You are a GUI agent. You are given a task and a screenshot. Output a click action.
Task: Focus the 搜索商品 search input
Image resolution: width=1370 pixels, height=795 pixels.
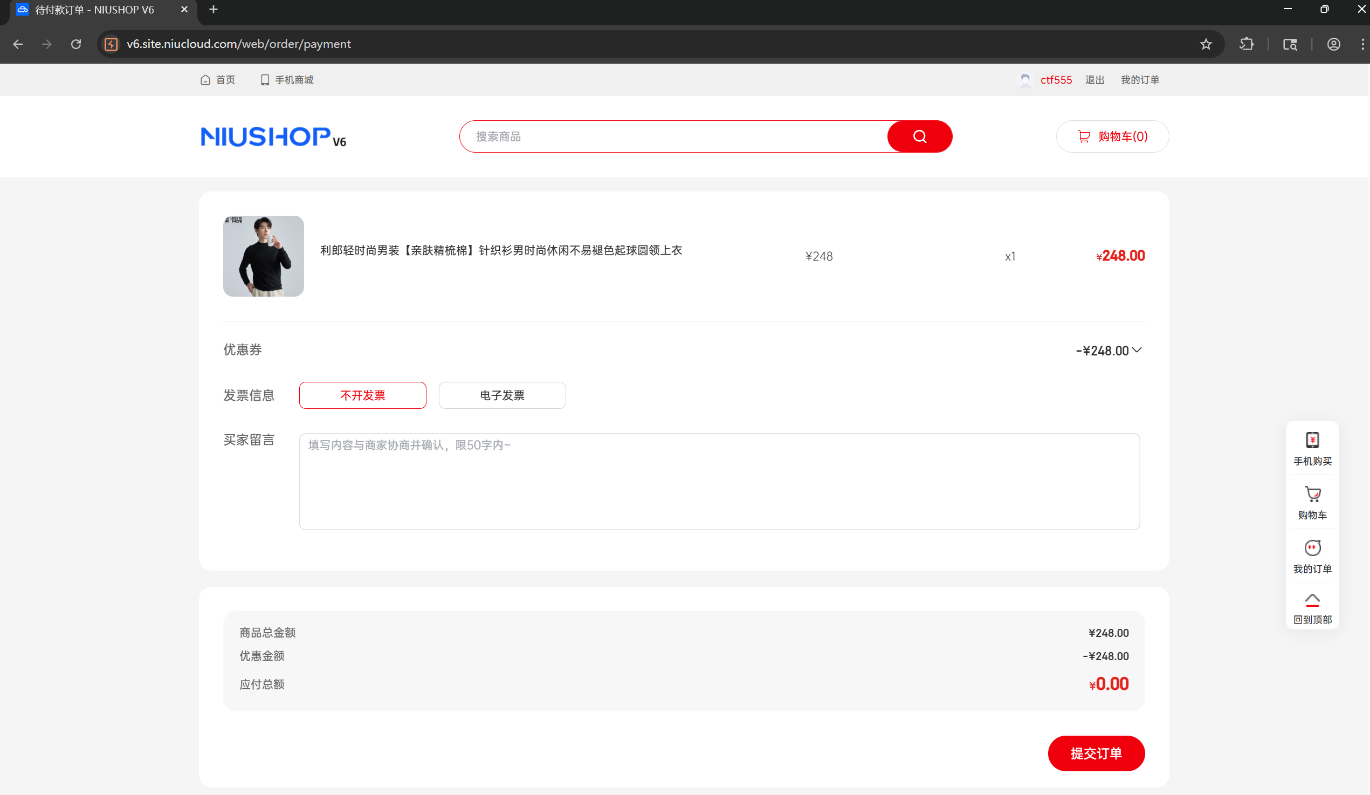[x=673, y=136]
